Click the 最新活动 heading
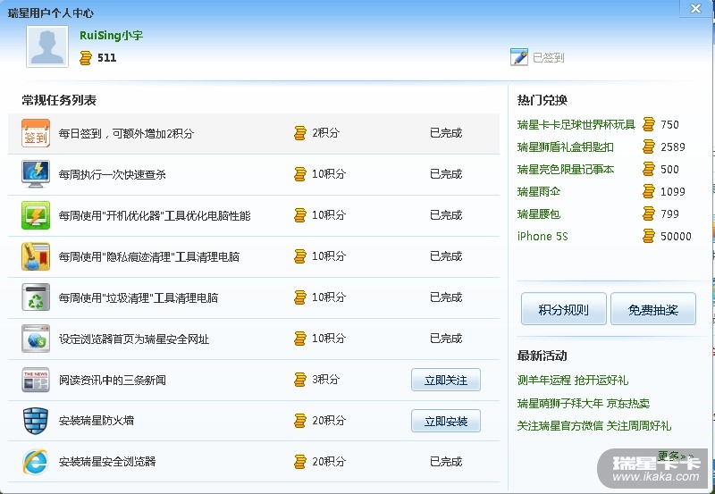The width and height of the screenshot is (715, 494). point(543,356)
